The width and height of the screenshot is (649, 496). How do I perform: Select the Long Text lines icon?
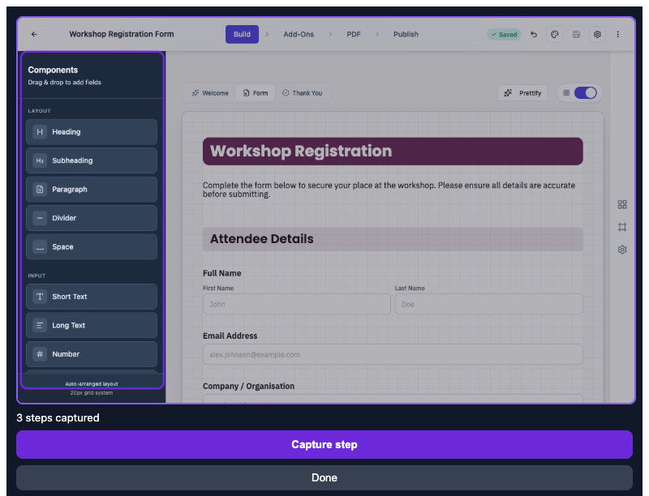40,325
